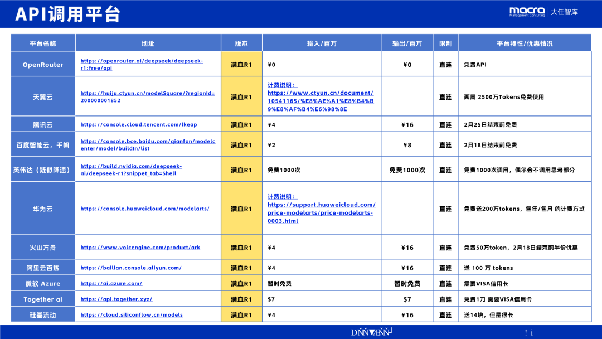
Task: Click the API调用平台 slide title
Action: pos(68,14)
